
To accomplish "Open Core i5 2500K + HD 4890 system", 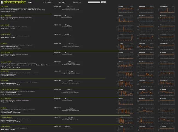I will 10,90.
